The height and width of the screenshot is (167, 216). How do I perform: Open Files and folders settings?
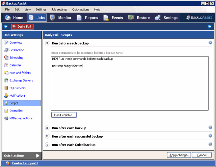point(20,73)
